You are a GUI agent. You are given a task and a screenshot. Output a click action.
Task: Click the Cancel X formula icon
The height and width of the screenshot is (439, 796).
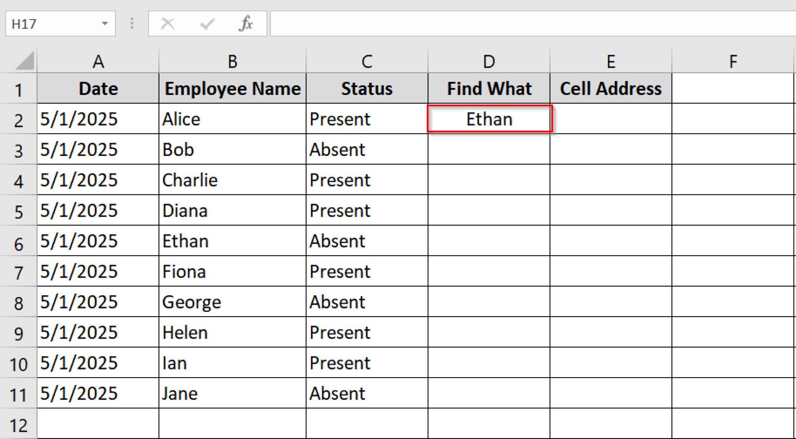(x=168, y=24)
